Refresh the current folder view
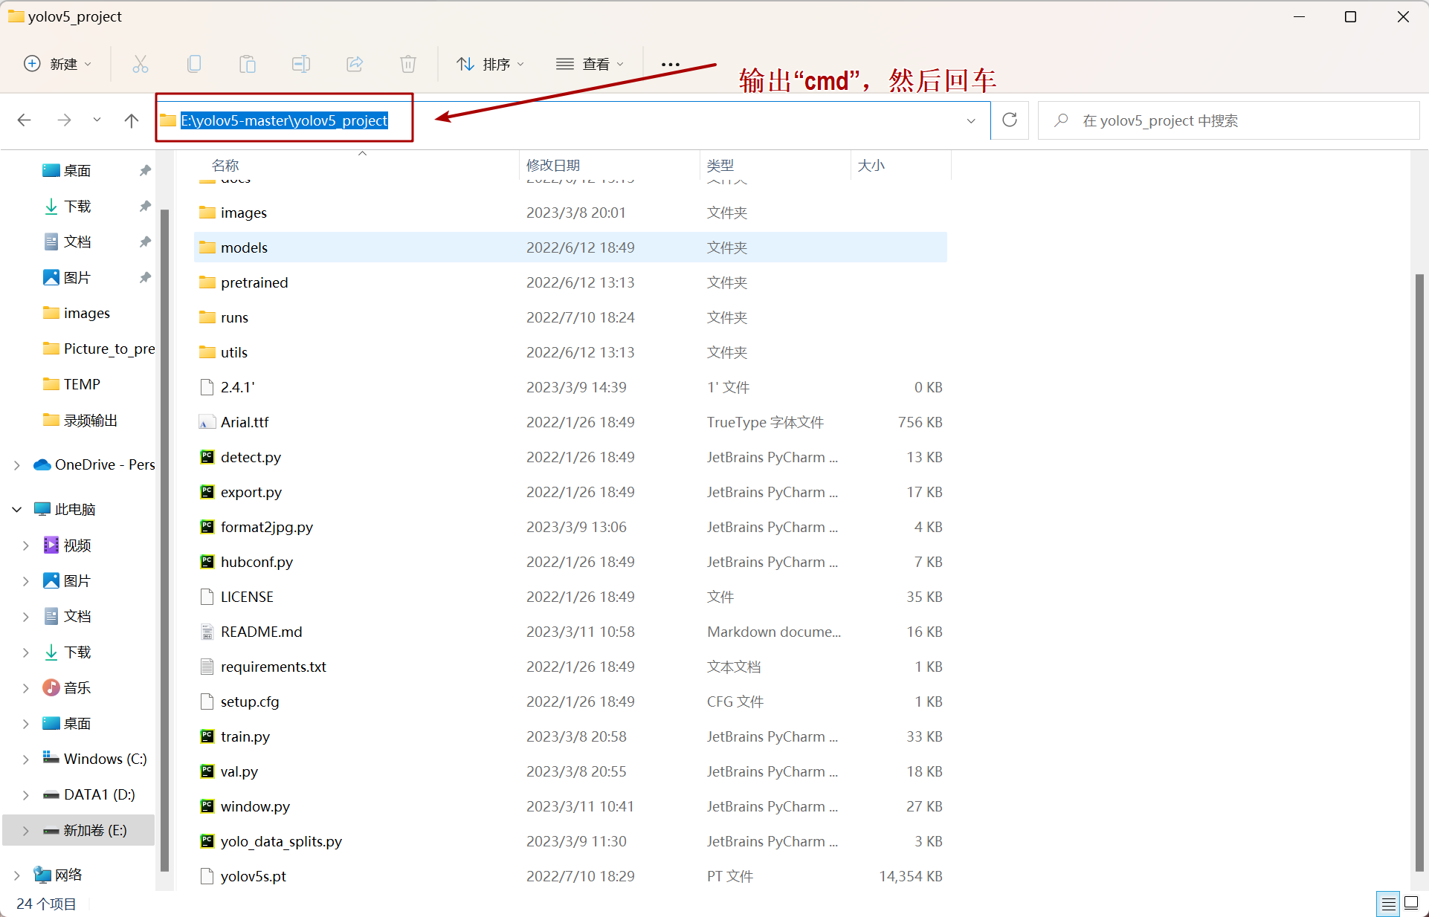The image size is (1429, 917). coord(1010,120)
